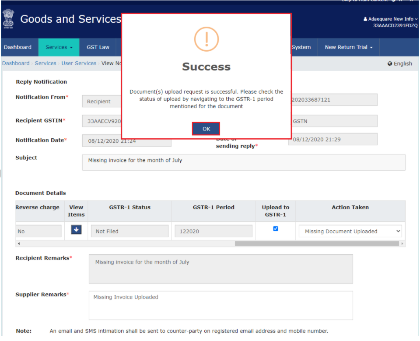The image size is (420, 341).
Task: Click the upload request success message in dialog
Action: point(206,99)
